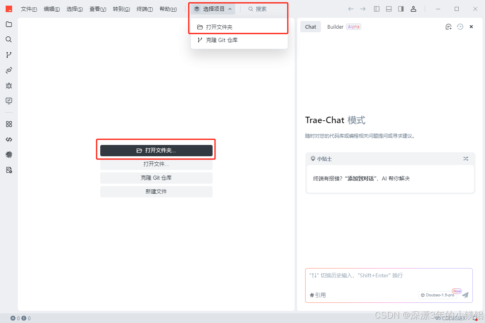Open the Doubao-1.5-pro model selector

[x=438, y=295]
